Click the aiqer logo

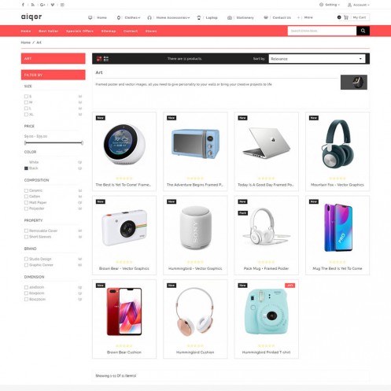(31, 17)
